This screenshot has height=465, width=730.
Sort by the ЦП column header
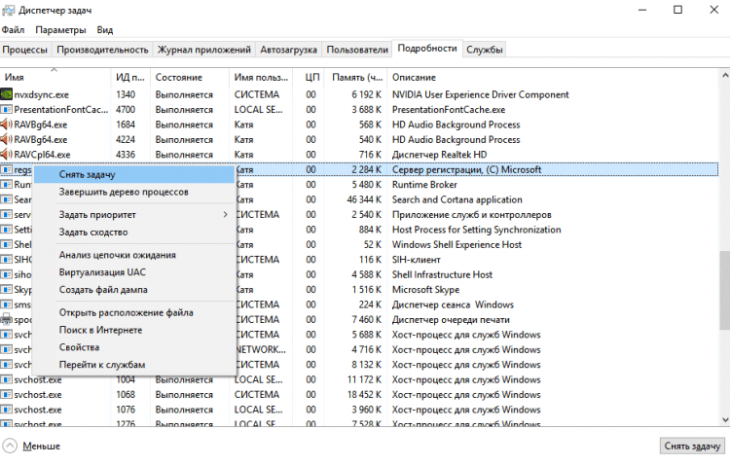(x=309, y=77)
